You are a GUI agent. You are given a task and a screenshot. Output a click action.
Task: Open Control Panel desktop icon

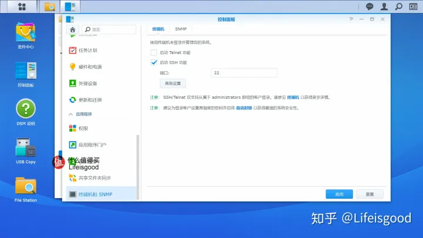click(x=26, y=75)
